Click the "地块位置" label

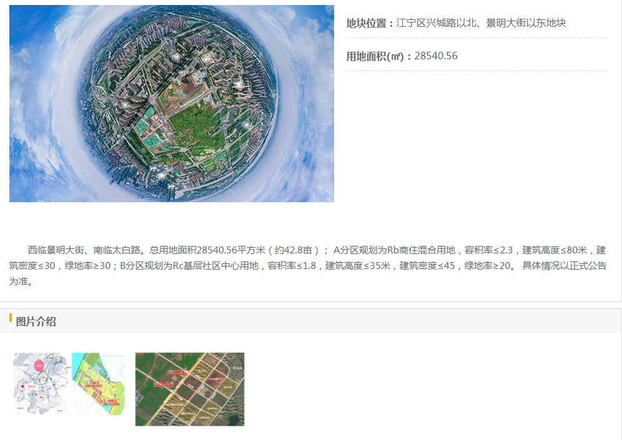click(x=370, y=23)
